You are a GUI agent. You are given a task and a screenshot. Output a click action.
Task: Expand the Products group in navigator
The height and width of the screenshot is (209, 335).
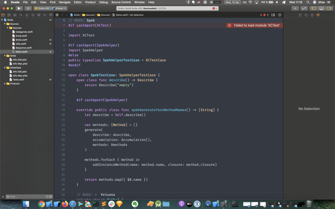coord(4,84)
